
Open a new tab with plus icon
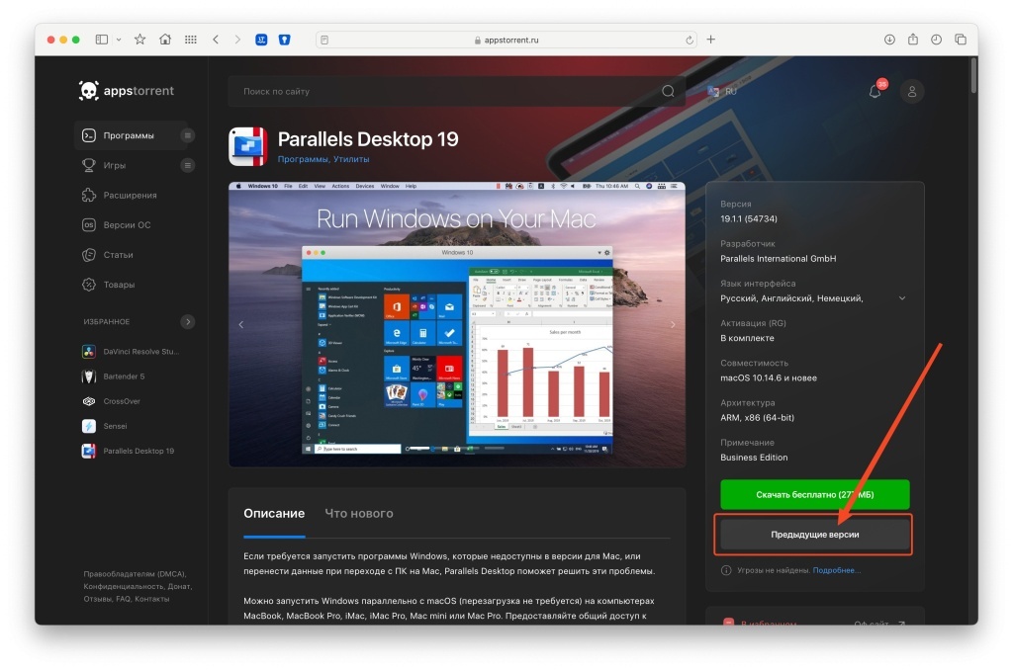click(710, 40)
